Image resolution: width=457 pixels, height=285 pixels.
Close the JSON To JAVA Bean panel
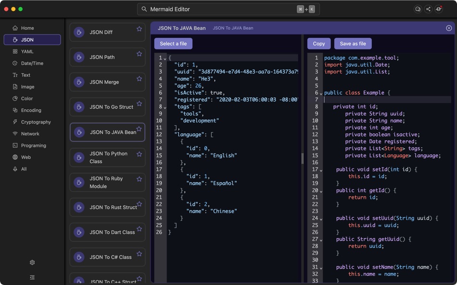coord(449,28)
